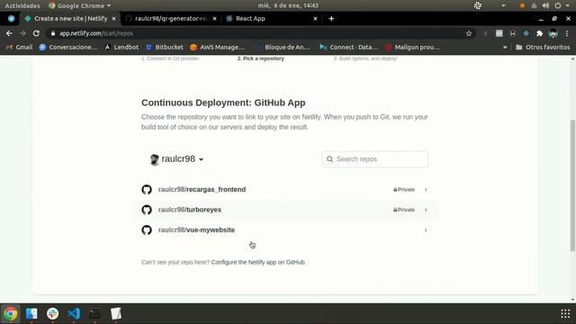The height and width of the screenshot is (324, 576).
Task: Open the Bloque de An... bookmark
Action: click(x=283, y=47)
